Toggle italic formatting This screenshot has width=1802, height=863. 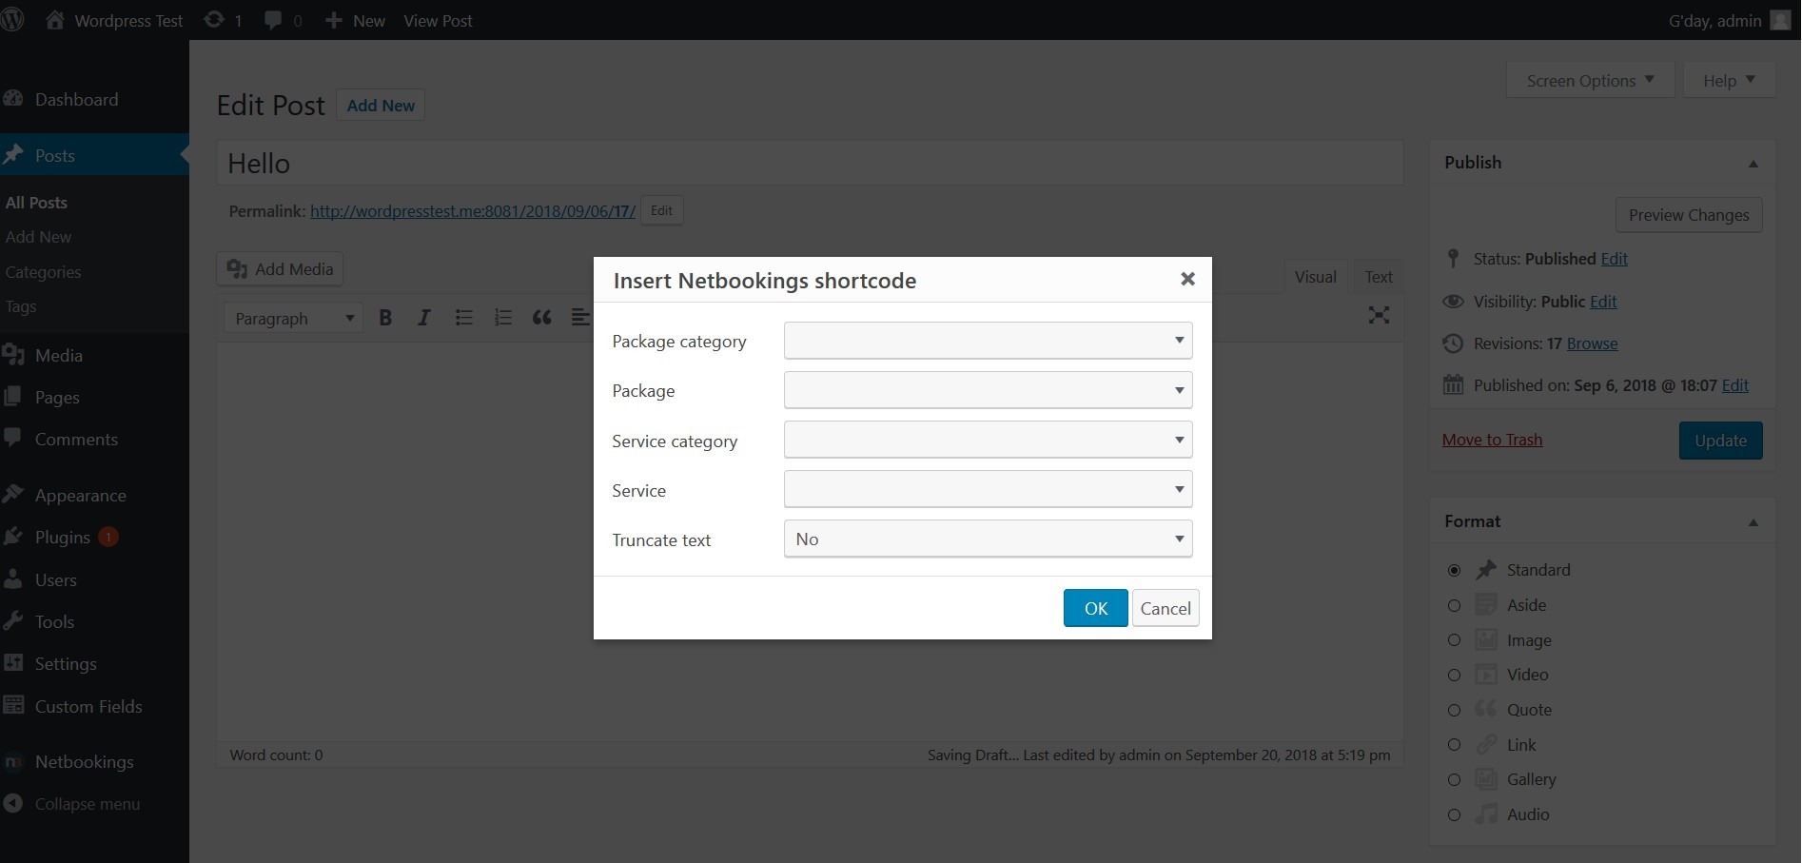(424, 318)
